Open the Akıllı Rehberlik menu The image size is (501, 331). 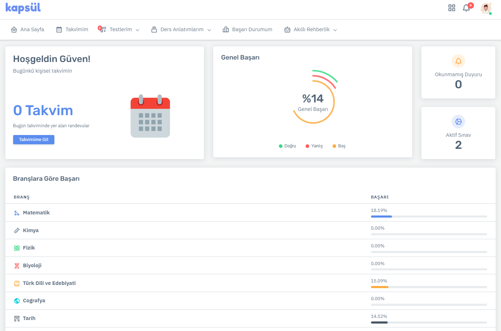[311, 29]
